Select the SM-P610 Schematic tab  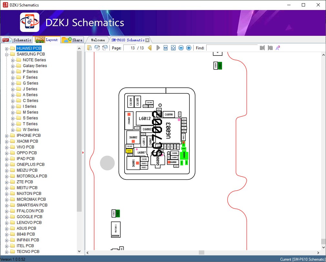coord(128,40)
